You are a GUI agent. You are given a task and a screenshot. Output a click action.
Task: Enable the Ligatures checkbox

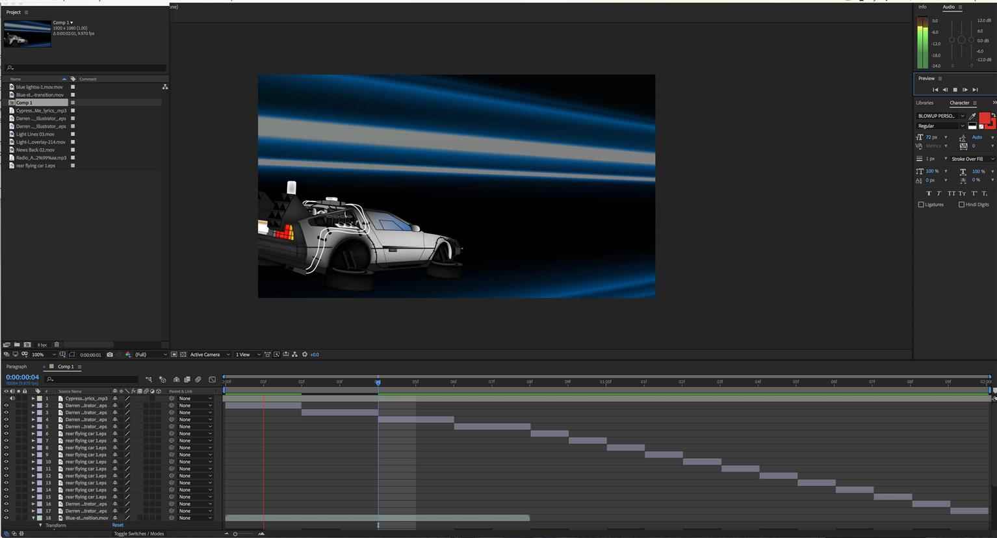(921, 205)
